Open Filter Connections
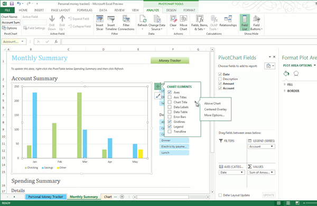317x206 pixels. click(126, 23)
